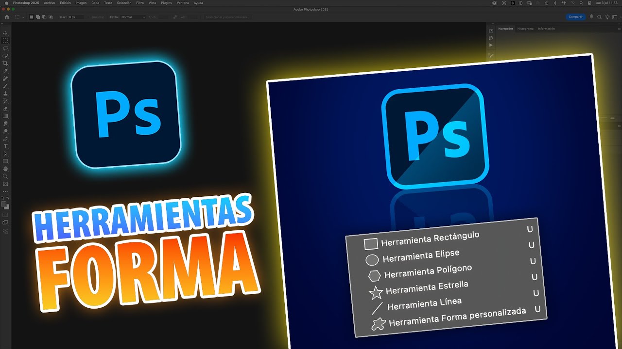Open the Archivo menu

[x=49, y=3]
